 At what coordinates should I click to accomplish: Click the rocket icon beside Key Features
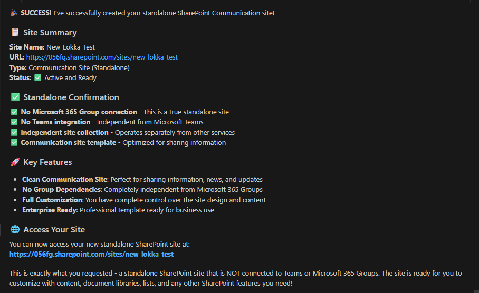coord(15,162)
